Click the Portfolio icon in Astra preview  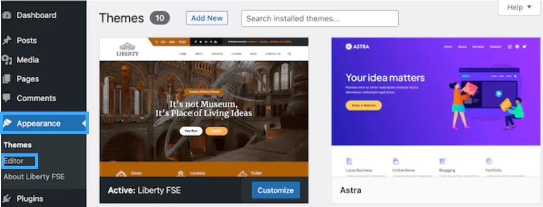point(489,161)
